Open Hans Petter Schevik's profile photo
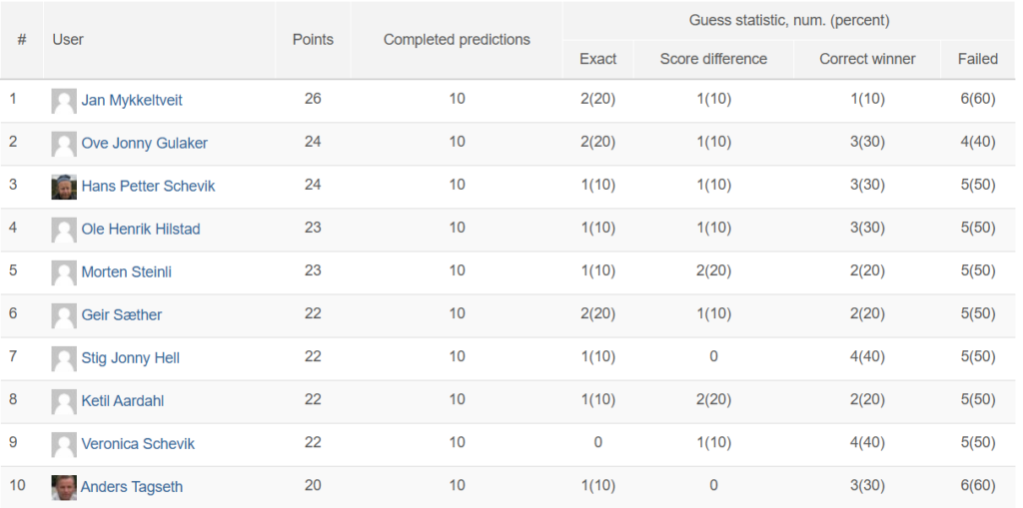Viewport: 1023px width, 508px height. pyautogui.click(x=64, y=188)
